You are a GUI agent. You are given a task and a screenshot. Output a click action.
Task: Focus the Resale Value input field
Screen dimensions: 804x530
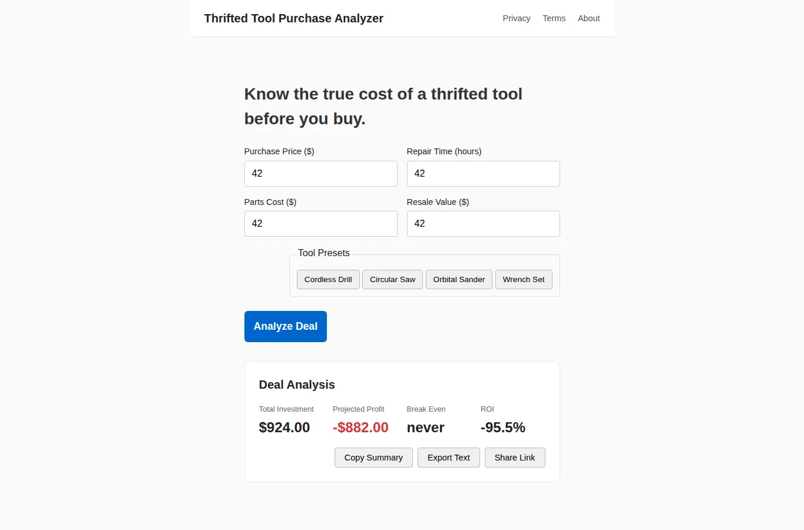[x=484, y=224]
